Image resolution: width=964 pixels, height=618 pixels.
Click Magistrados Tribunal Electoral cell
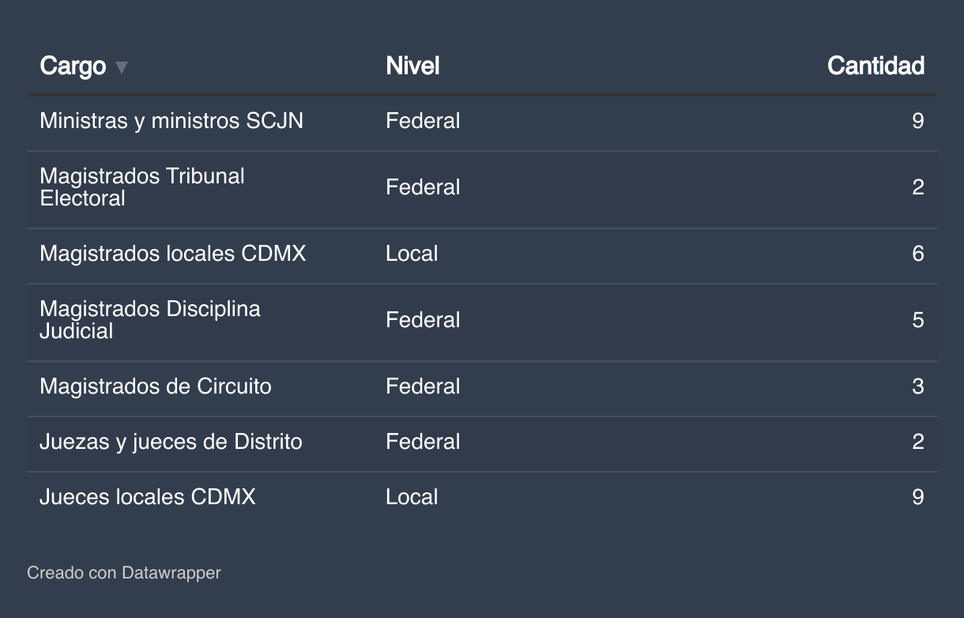[142, 187]
